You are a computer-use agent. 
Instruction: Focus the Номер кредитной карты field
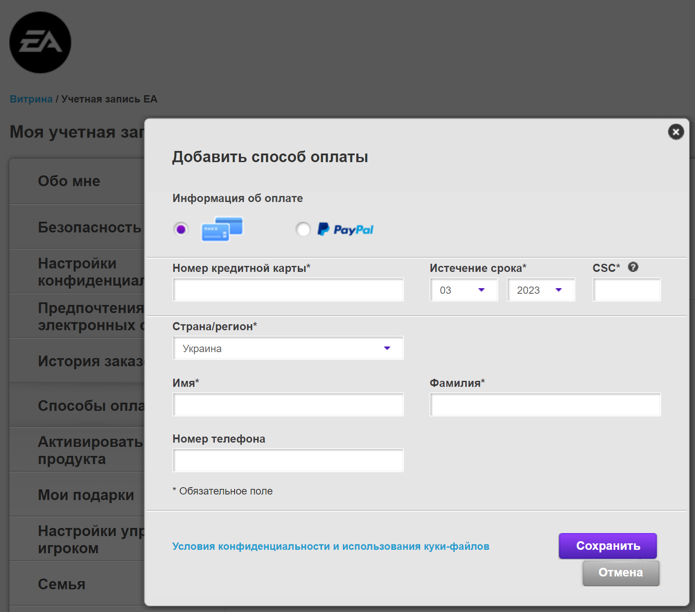click(288, 290)
